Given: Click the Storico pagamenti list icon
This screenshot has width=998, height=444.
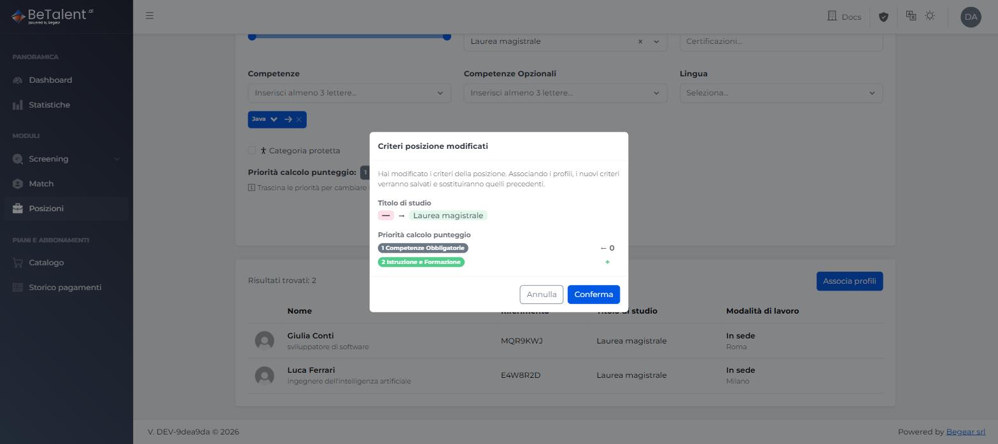Looking at the screenshot, I should (x=18, y=288).
